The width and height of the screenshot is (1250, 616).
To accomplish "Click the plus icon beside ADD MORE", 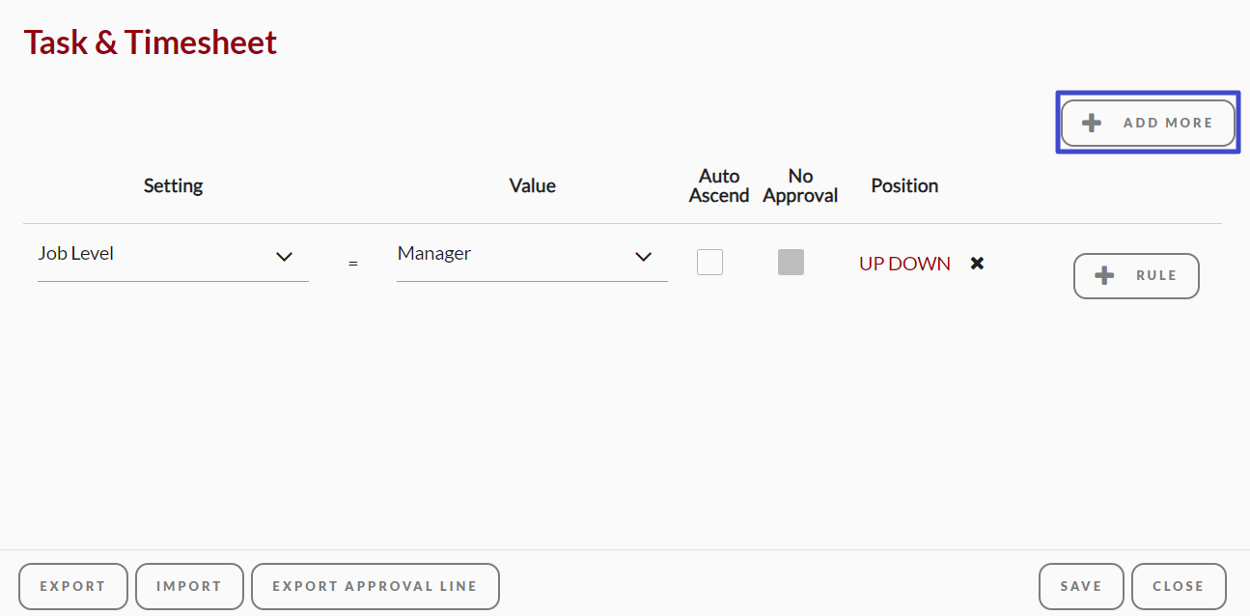I will tap(1091, 123).
